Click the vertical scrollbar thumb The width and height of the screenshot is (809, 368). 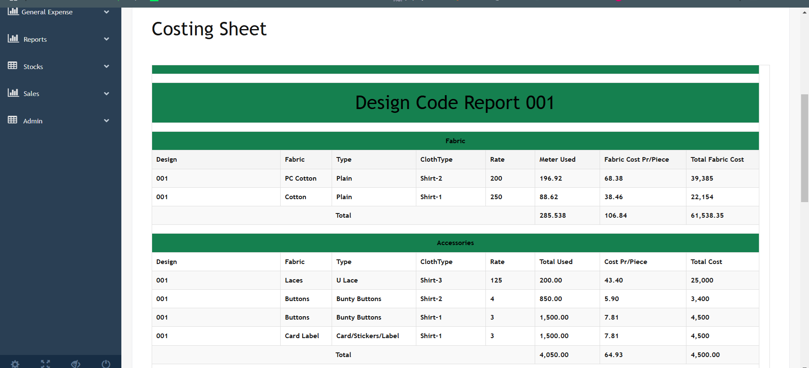coord(804,148)
